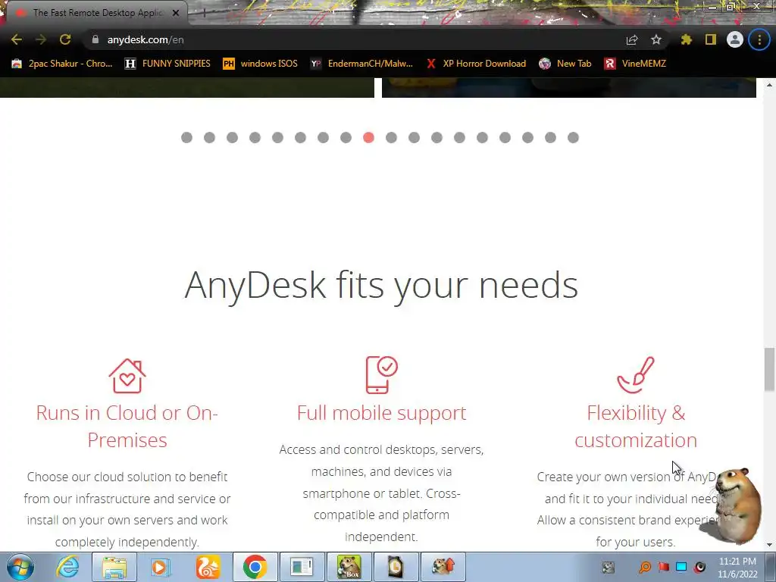Open the document-window taskbar application
The image size is (776, 582).
pos(302,567)
